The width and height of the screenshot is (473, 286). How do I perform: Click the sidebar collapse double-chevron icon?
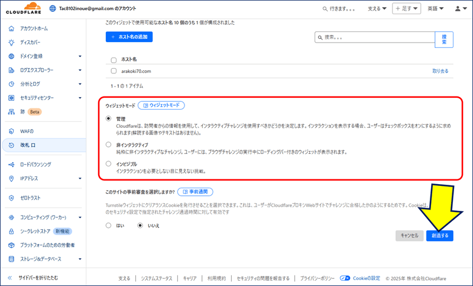tap(10, 278)
